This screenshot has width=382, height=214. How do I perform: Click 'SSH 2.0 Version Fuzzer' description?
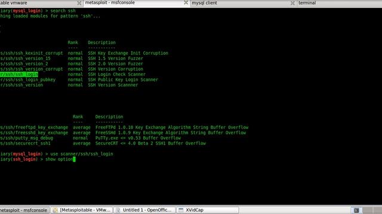[115, 64]
